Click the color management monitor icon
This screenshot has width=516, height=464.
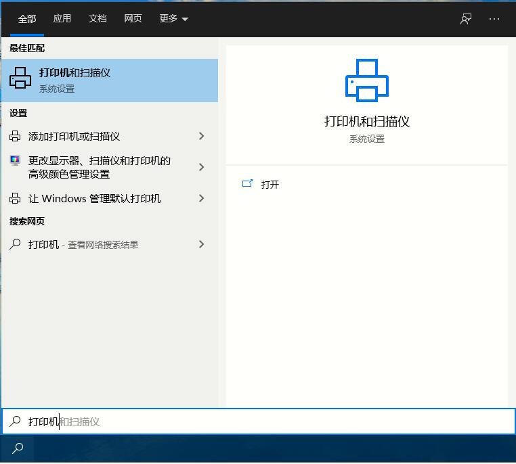coord(15,161)
